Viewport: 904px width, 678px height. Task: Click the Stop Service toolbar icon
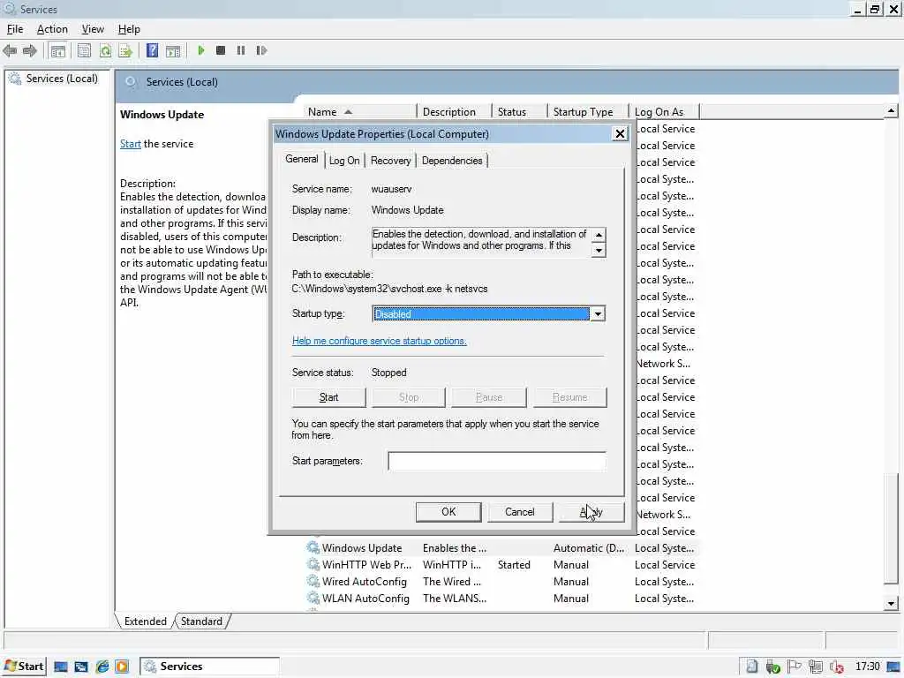click(x=220, y=50)
